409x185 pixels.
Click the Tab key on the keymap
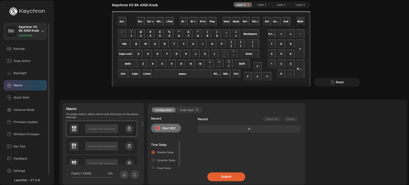124,44
